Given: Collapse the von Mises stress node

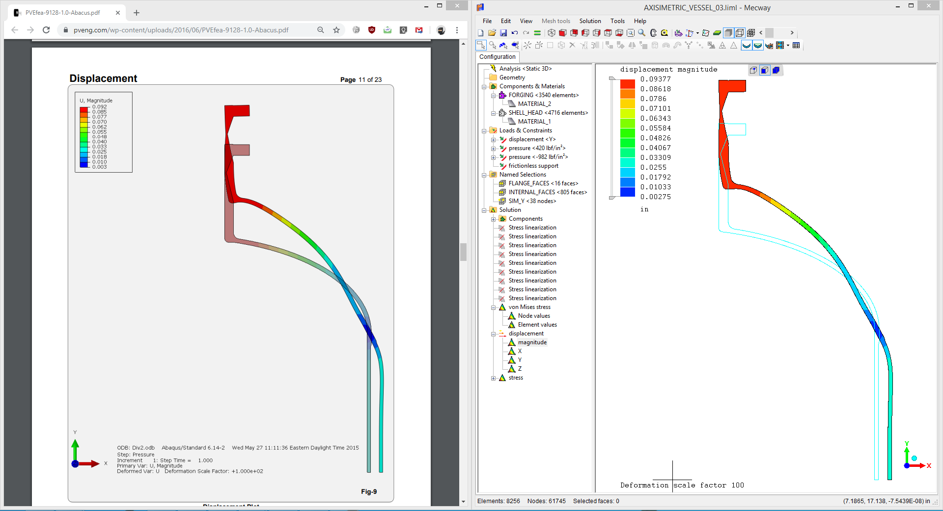Looking at the screenshot, I should 494,307.
